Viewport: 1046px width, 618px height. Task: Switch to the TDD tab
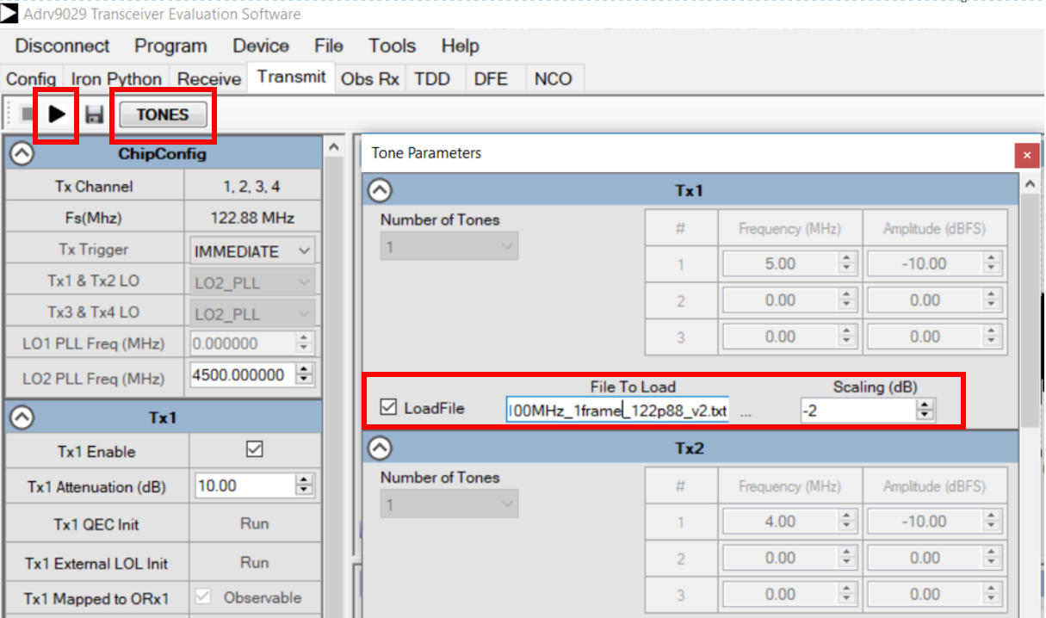(432, 79)
